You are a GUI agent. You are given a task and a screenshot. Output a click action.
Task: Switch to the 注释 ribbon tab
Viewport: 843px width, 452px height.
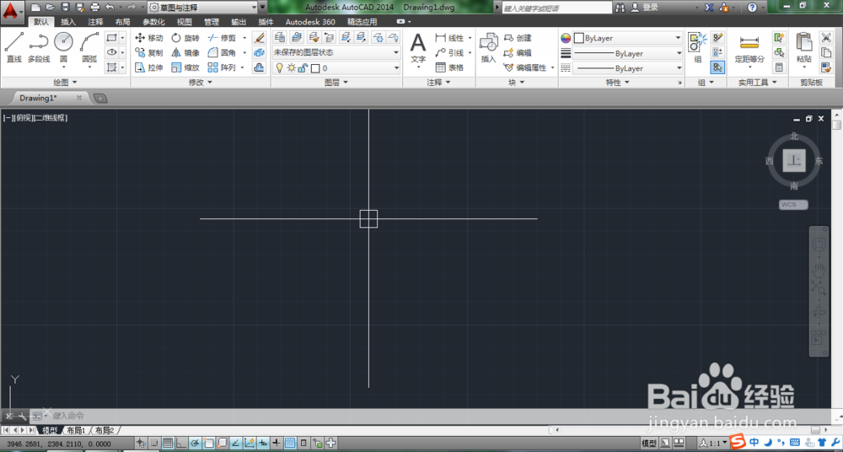click(x=95, y=22)
